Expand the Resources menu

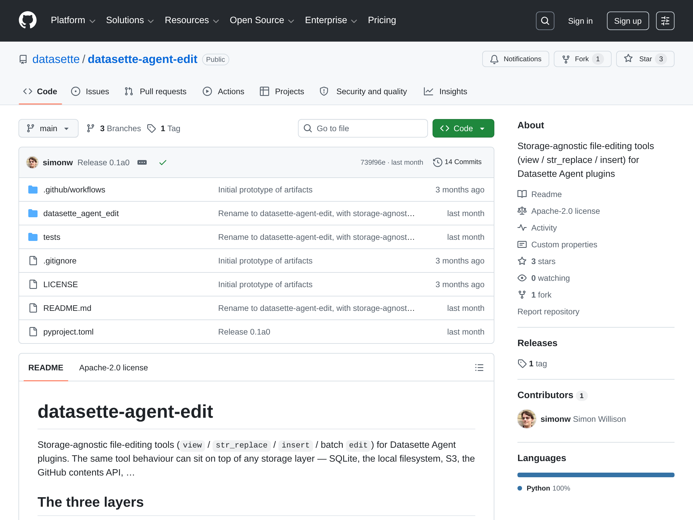[x=191, y=20]
